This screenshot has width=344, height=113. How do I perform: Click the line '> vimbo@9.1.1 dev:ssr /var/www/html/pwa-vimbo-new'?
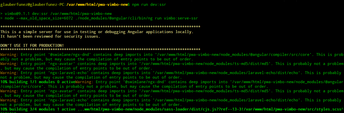coord(56,14)
